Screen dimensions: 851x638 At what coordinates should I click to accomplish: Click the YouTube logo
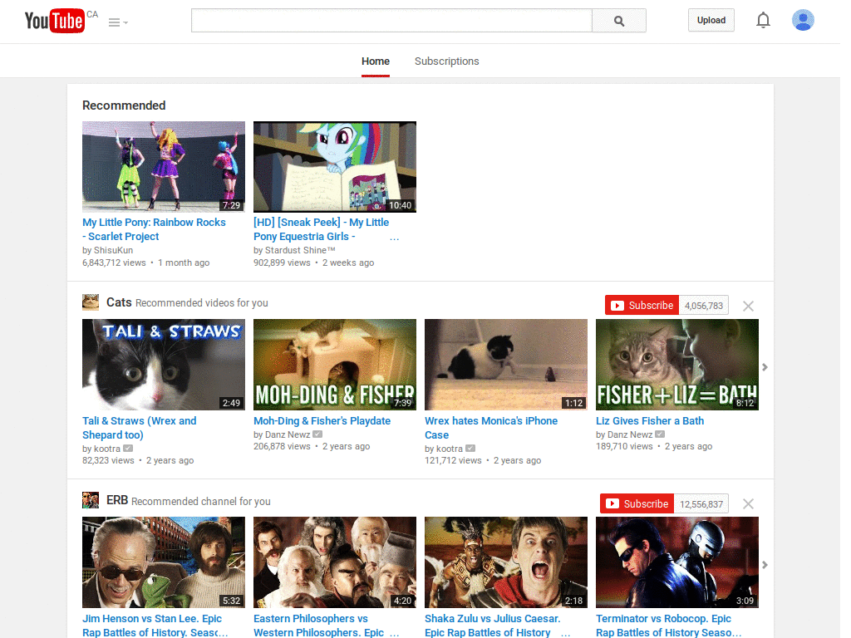click(x=54, y=21)
